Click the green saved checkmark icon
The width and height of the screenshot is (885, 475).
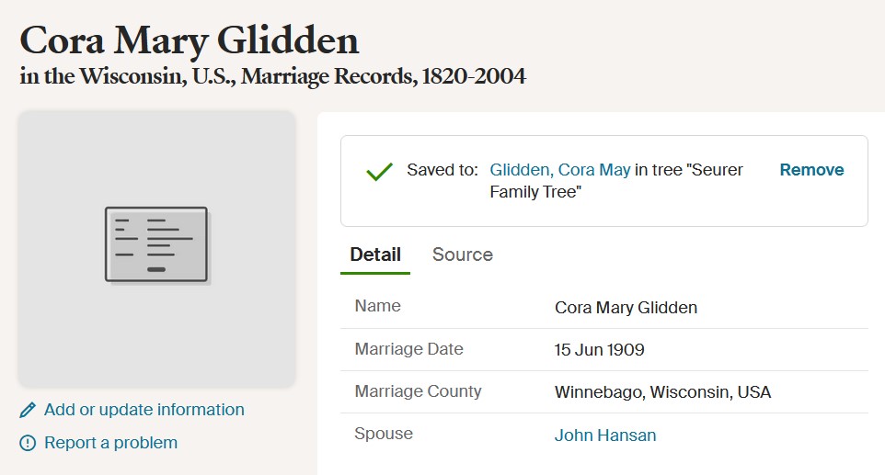[379, 171]
